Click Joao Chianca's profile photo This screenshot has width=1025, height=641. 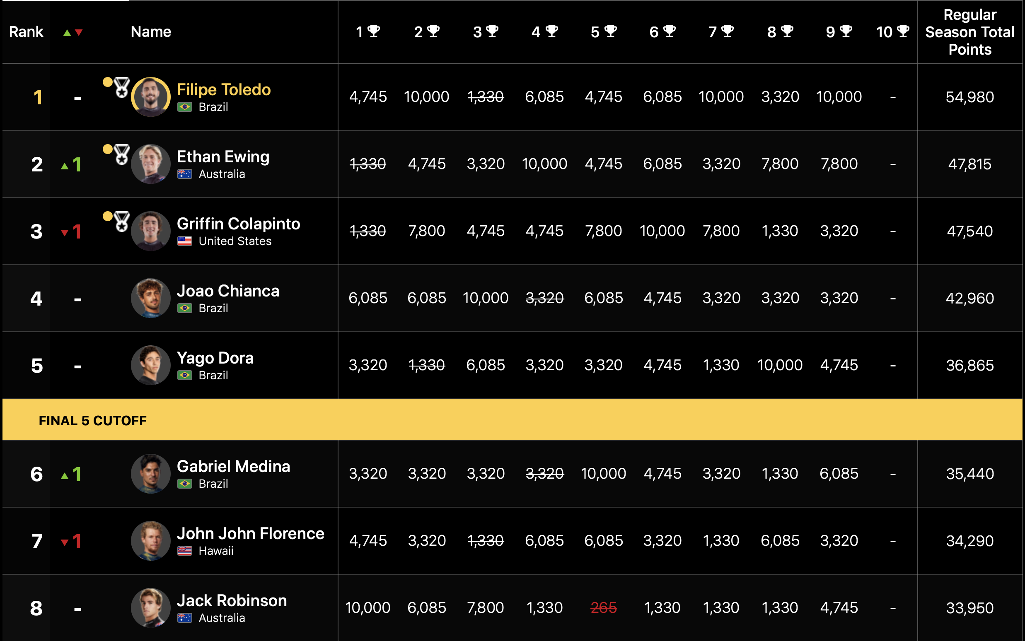click(150, 298)
